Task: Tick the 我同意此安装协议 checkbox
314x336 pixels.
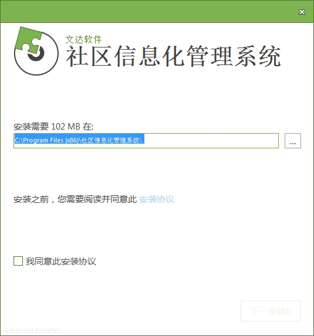Action: pos(18,261)
